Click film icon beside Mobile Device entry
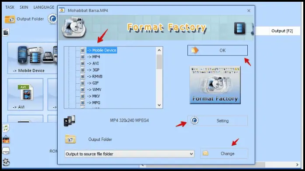 coord(83,50)
